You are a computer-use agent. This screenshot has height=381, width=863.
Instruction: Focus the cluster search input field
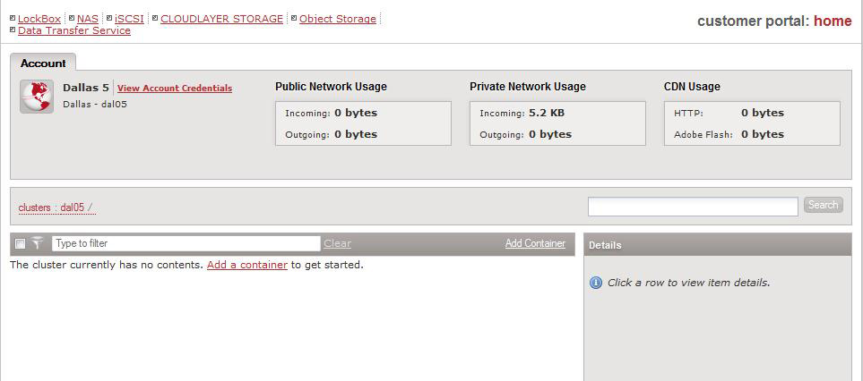pyautogui.click(x=693, y=207)
